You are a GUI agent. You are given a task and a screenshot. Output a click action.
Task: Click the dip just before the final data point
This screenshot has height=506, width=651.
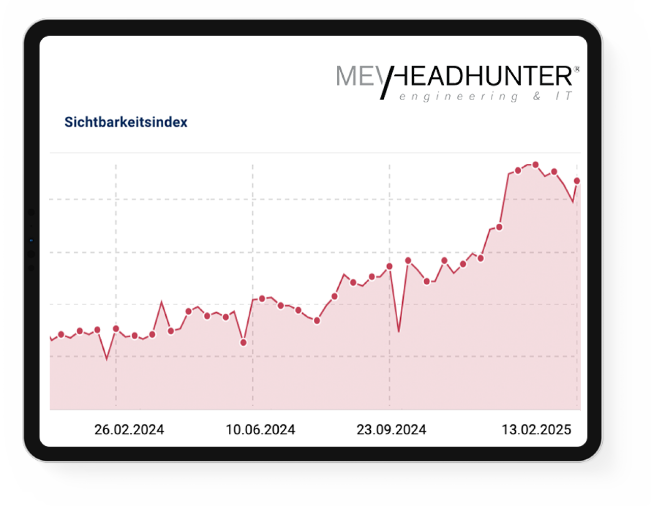pos(573,202)
